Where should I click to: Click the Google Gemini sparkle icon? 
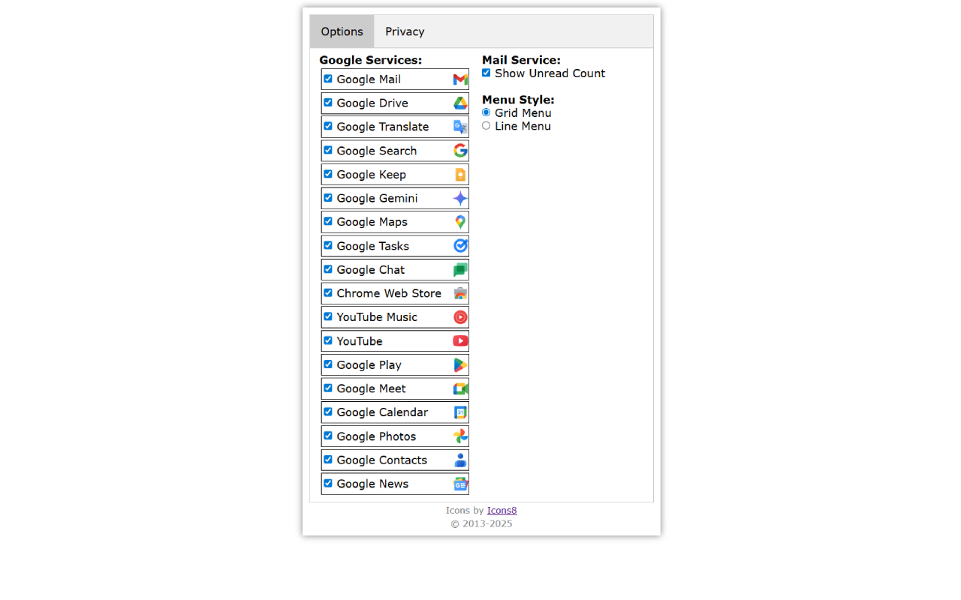tap(460, 199)
